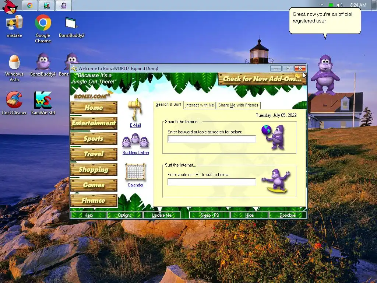Click the Update Me button
This screenshot has width=377, height=283.
point(162,215)
